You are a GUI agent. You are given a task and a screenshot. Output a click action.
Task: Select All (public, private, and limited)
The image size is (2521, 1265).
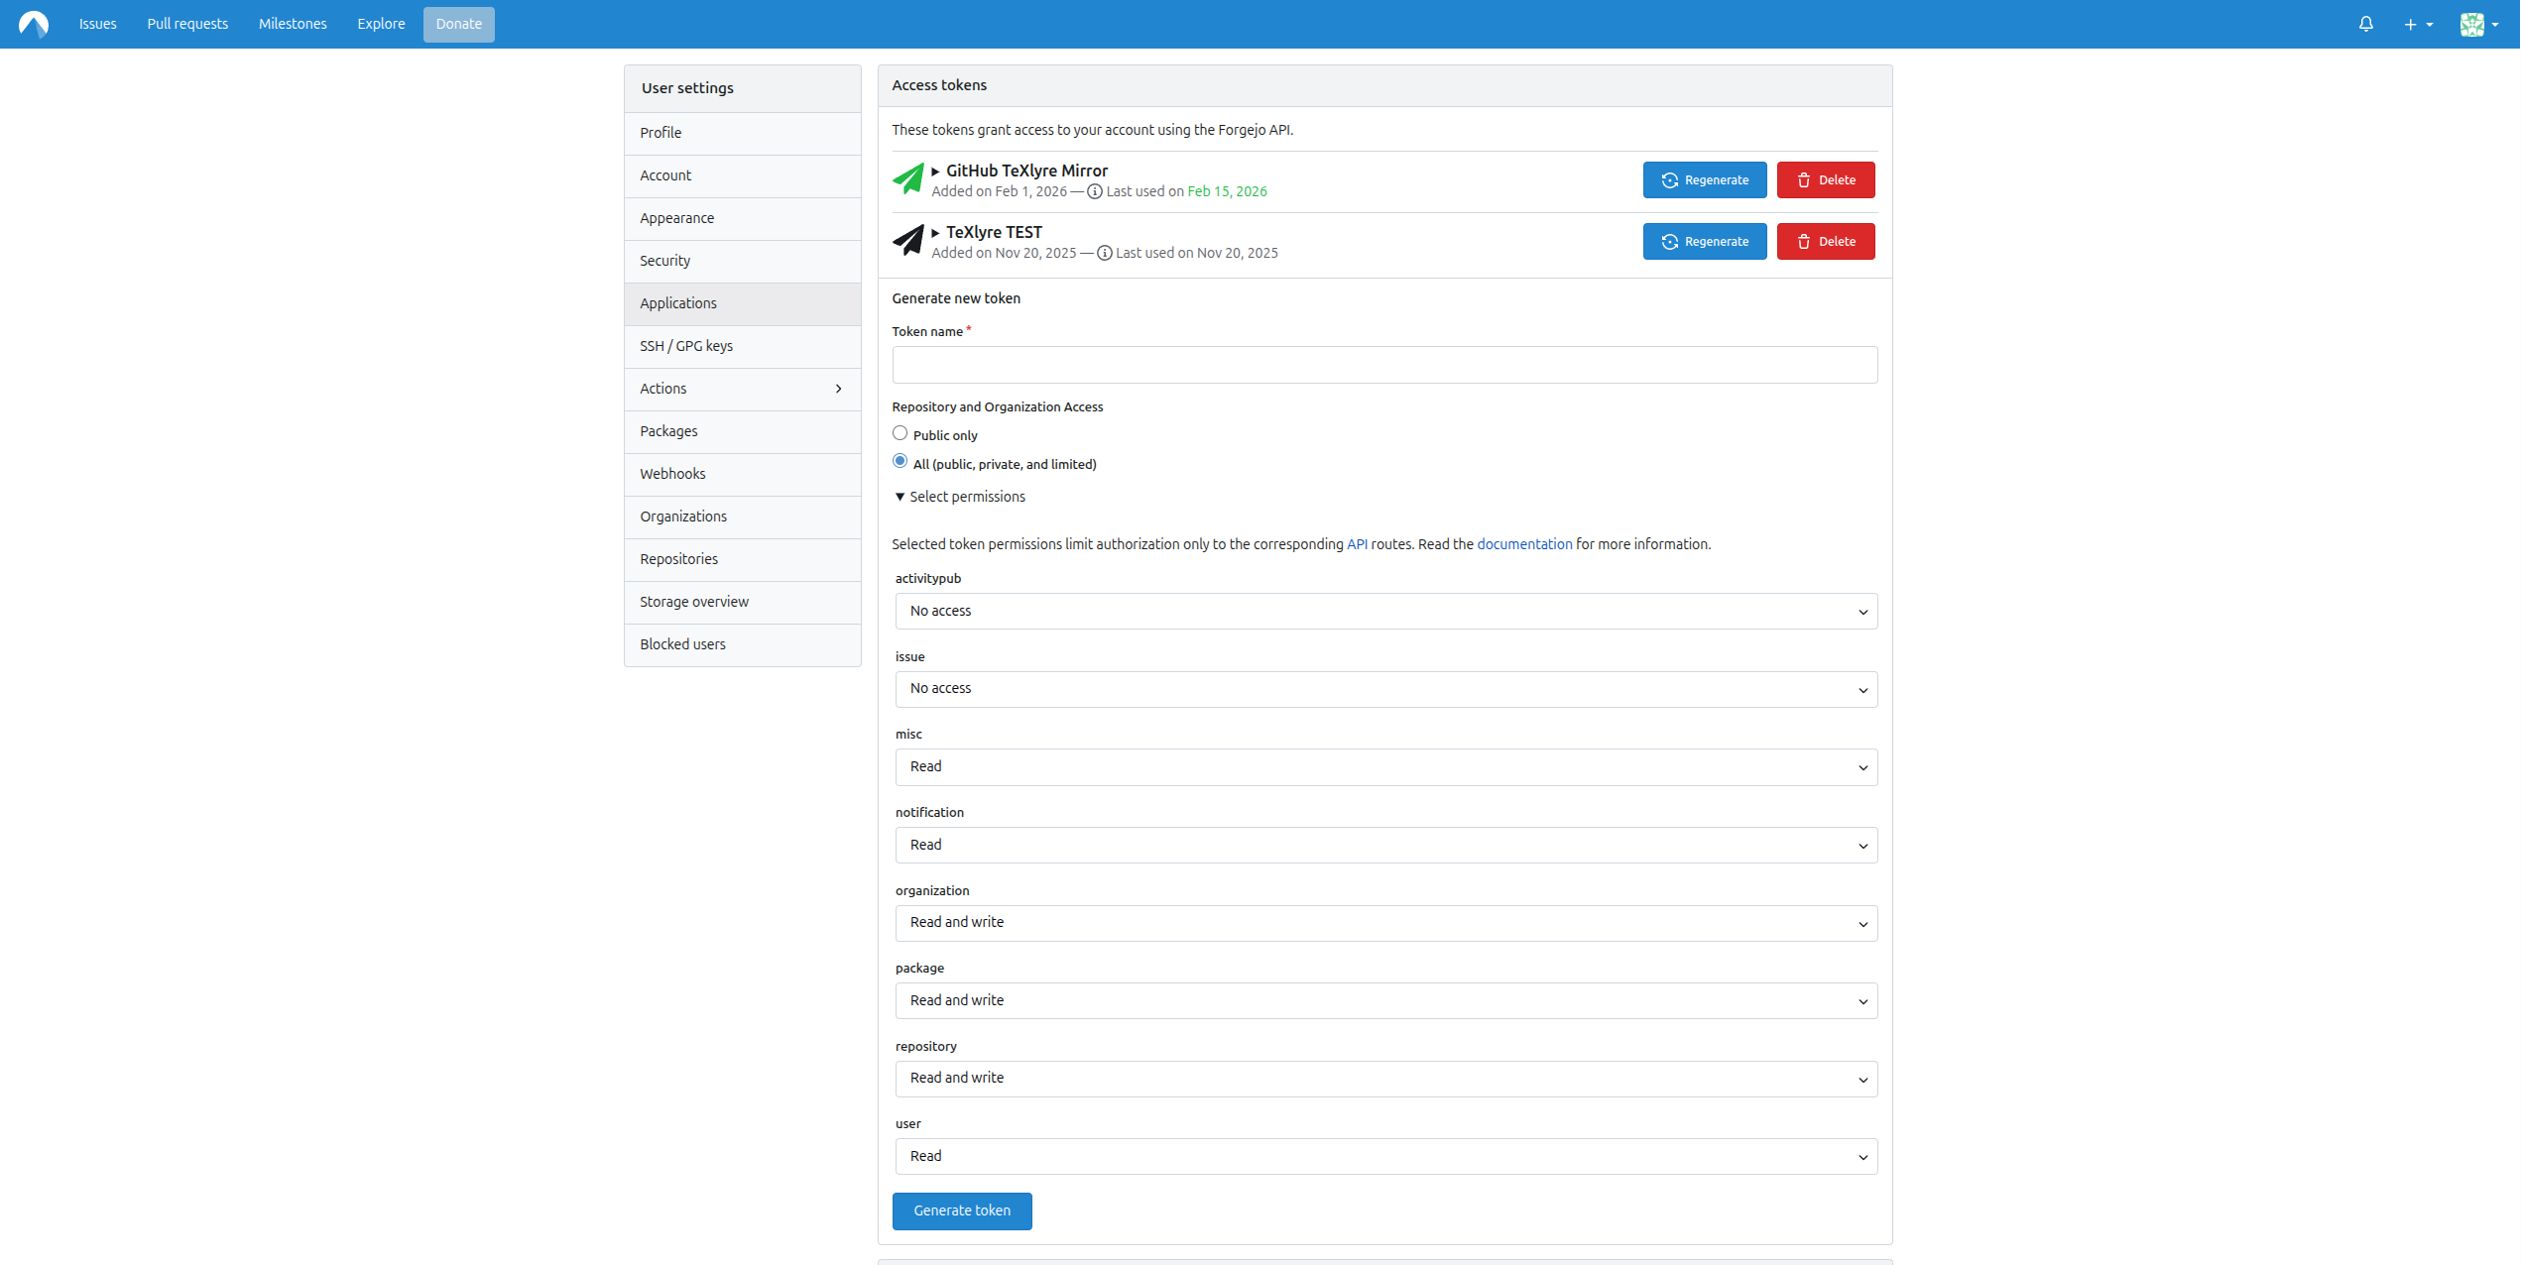coord(900,460)
